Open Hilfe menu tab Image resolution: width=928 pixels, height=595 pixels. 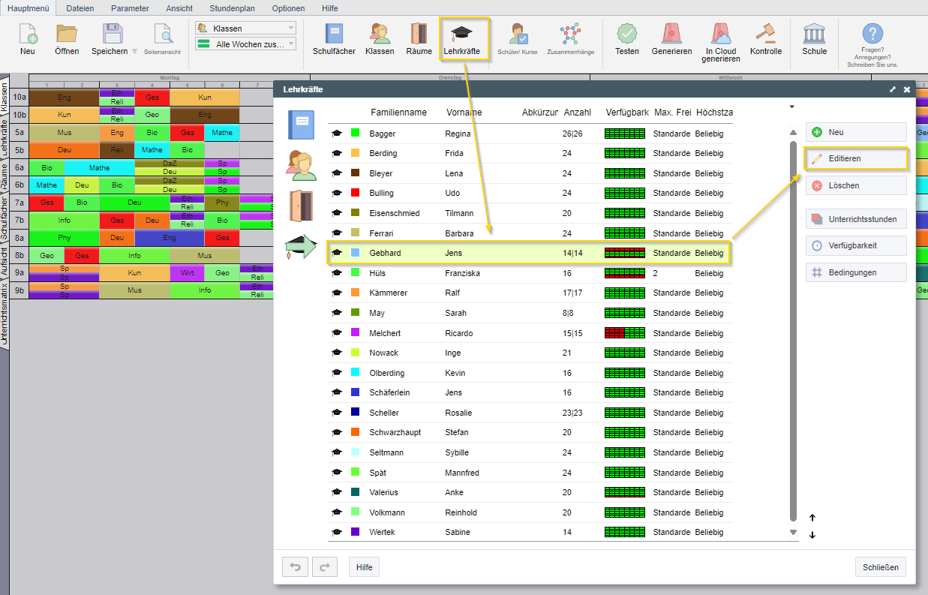coord(329,8)
